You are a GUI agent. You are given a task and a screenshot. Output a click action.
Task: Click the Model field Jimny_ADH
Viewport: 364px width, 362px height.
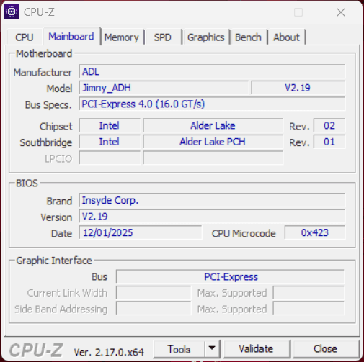pyautogui.click(x=164, y=88)
